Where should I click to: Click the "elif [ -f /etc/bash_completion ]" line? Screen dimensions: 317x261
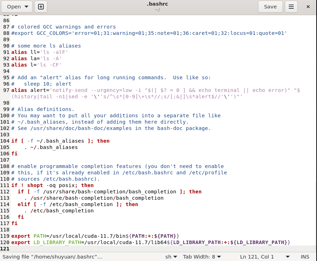pyautogui.click(x=78, y=204)
